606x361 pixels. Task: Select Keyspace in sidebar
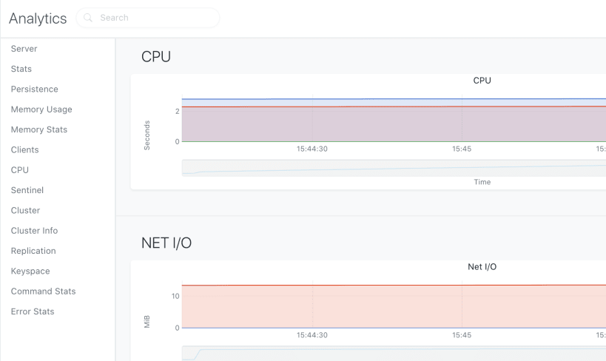[x=30, y=271]
